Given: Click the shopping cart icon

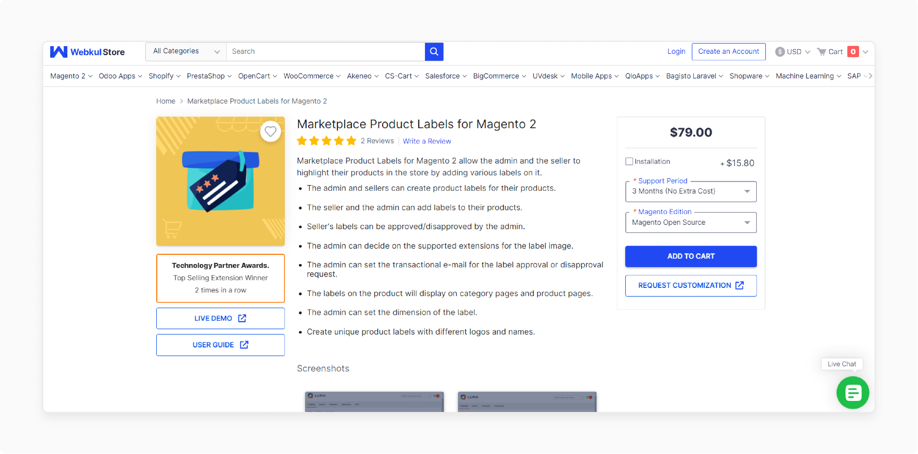Looking at the screenshot, I should coord(821,52).
